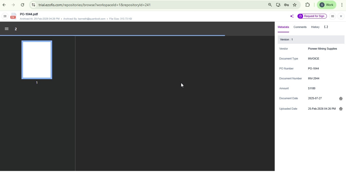This screenshot has width=346, height=172.
Task: Click the settings icon beside Uploaded Date
Action: tap(341, 109)
